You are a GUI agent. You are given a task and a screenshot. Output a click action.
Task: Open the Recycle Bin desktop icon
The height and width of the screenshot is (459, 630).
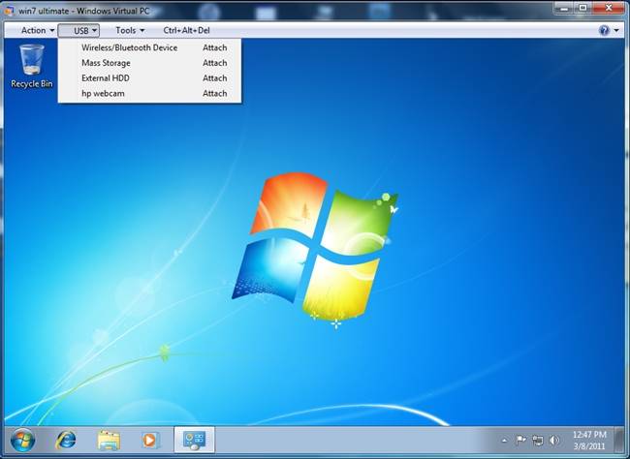(x=31, y=64)
